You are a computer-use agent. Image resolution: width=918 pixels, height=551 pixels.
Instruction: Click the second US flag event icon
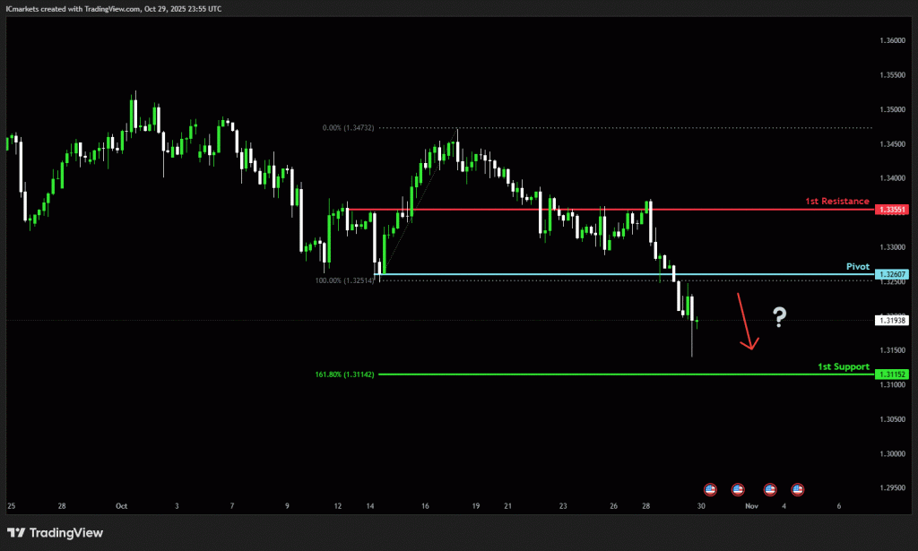click(x=738, y=489)
